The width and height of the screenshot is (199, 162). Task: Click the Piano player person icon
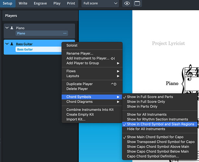click(x=12, y=28)
